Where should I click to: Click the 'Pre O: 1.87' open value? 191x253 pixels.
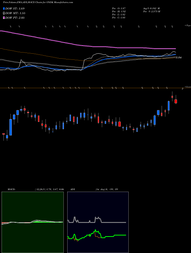point(119,8)
